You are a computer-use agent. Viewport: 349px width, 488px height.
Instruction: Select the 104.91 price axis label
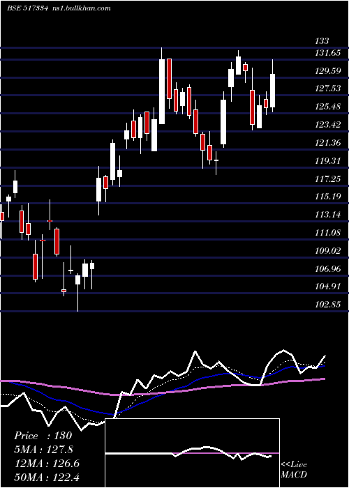tap(328, 287)
